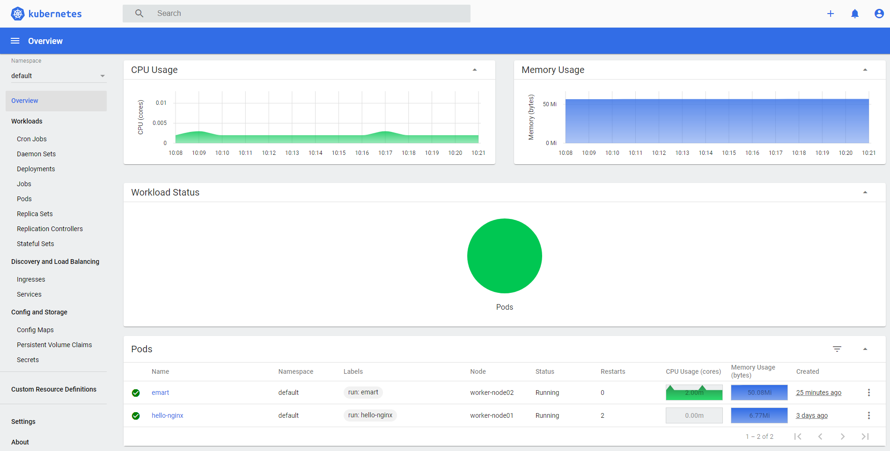Collapse the Memory Usage card
Screen dimensions: 890x451
[865, 70]
